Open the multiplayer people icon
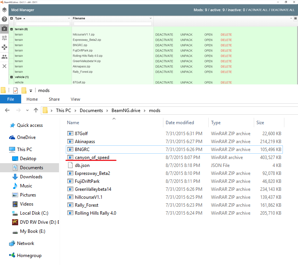Image resolution: width=298 pixels, height=265 pixels. pos(5,57)
